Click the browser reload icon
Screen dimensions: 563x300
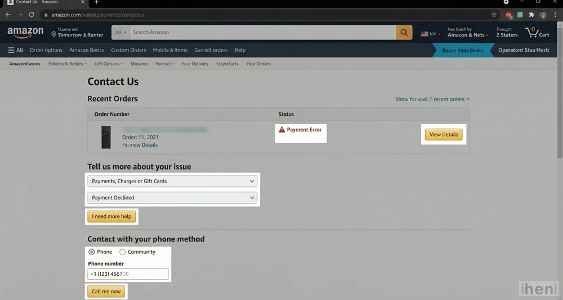[x=32, y=15]
